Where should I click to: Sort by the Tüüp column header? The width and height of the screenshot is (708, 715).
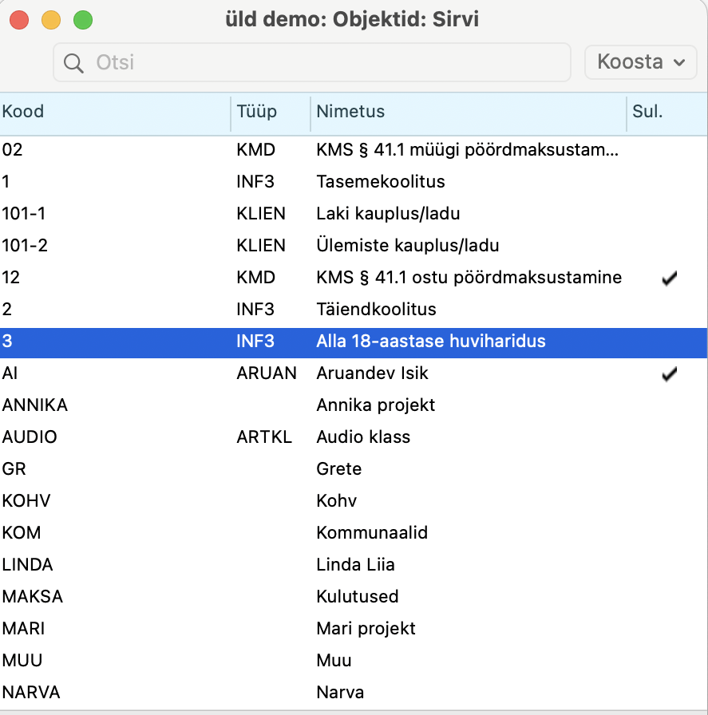point(271,112)
